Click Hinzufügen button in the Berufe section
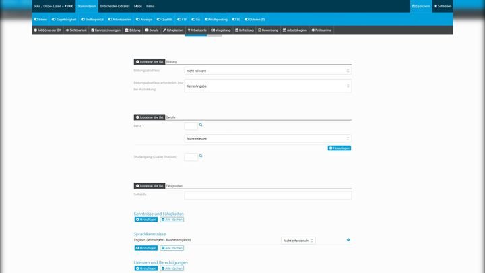This screenshot has width=485, height=273. [339, 148]
